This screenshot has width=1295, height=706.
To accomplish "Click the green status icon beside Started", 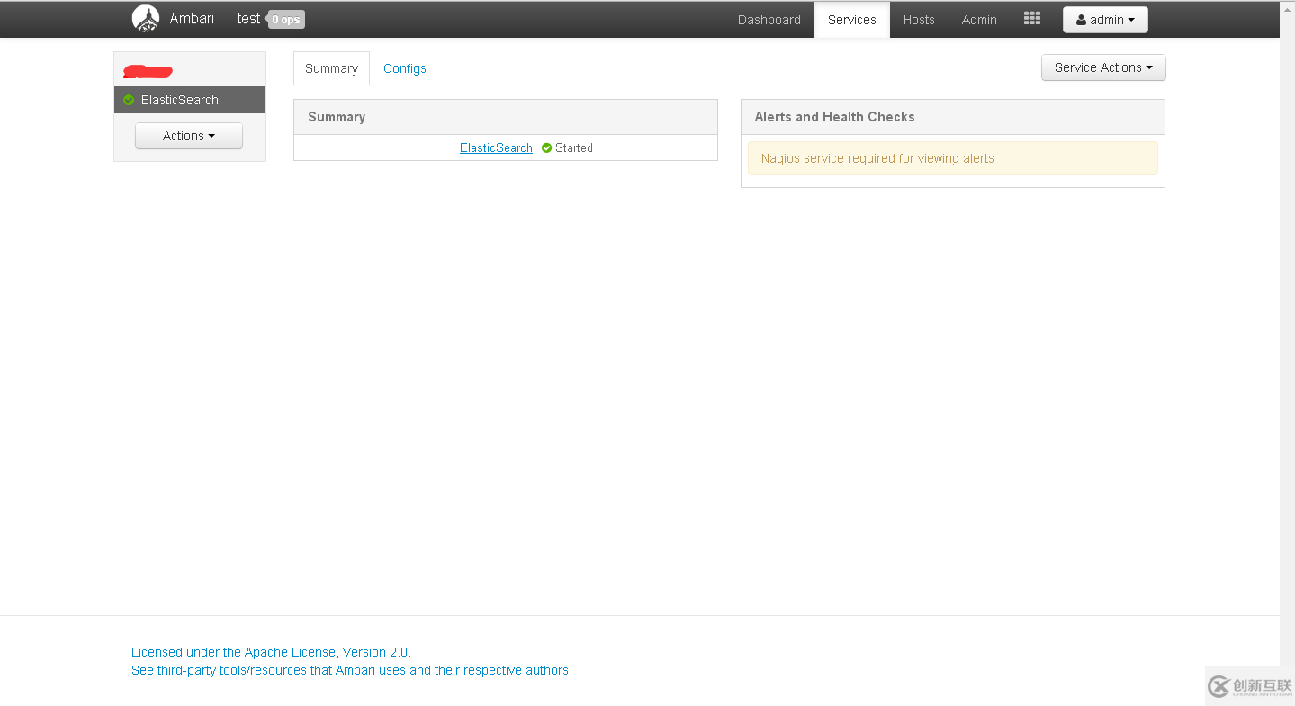I will tap(546, 148).
